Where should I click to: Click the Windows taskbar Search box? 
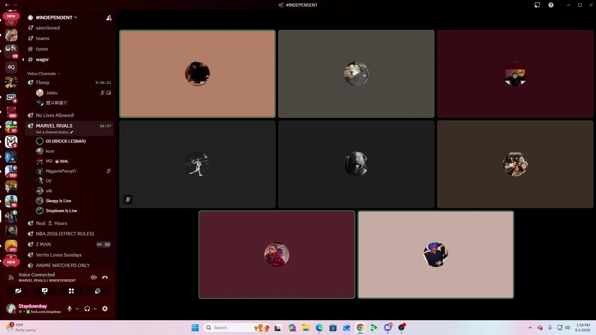click(237, 328)
